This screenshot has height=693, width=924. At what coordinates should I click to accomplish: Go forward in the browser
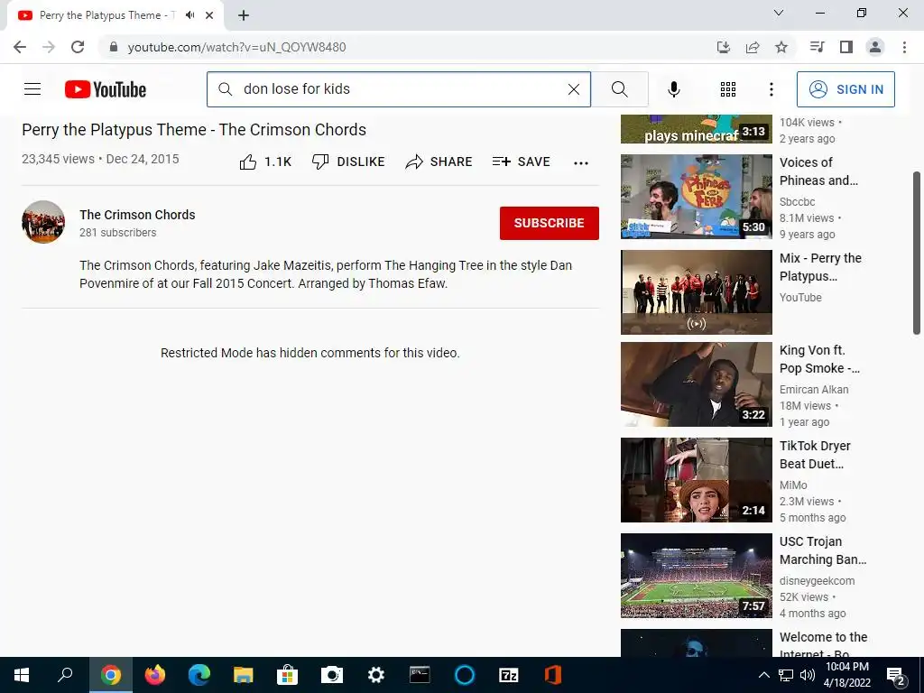[x=49, y=47]
